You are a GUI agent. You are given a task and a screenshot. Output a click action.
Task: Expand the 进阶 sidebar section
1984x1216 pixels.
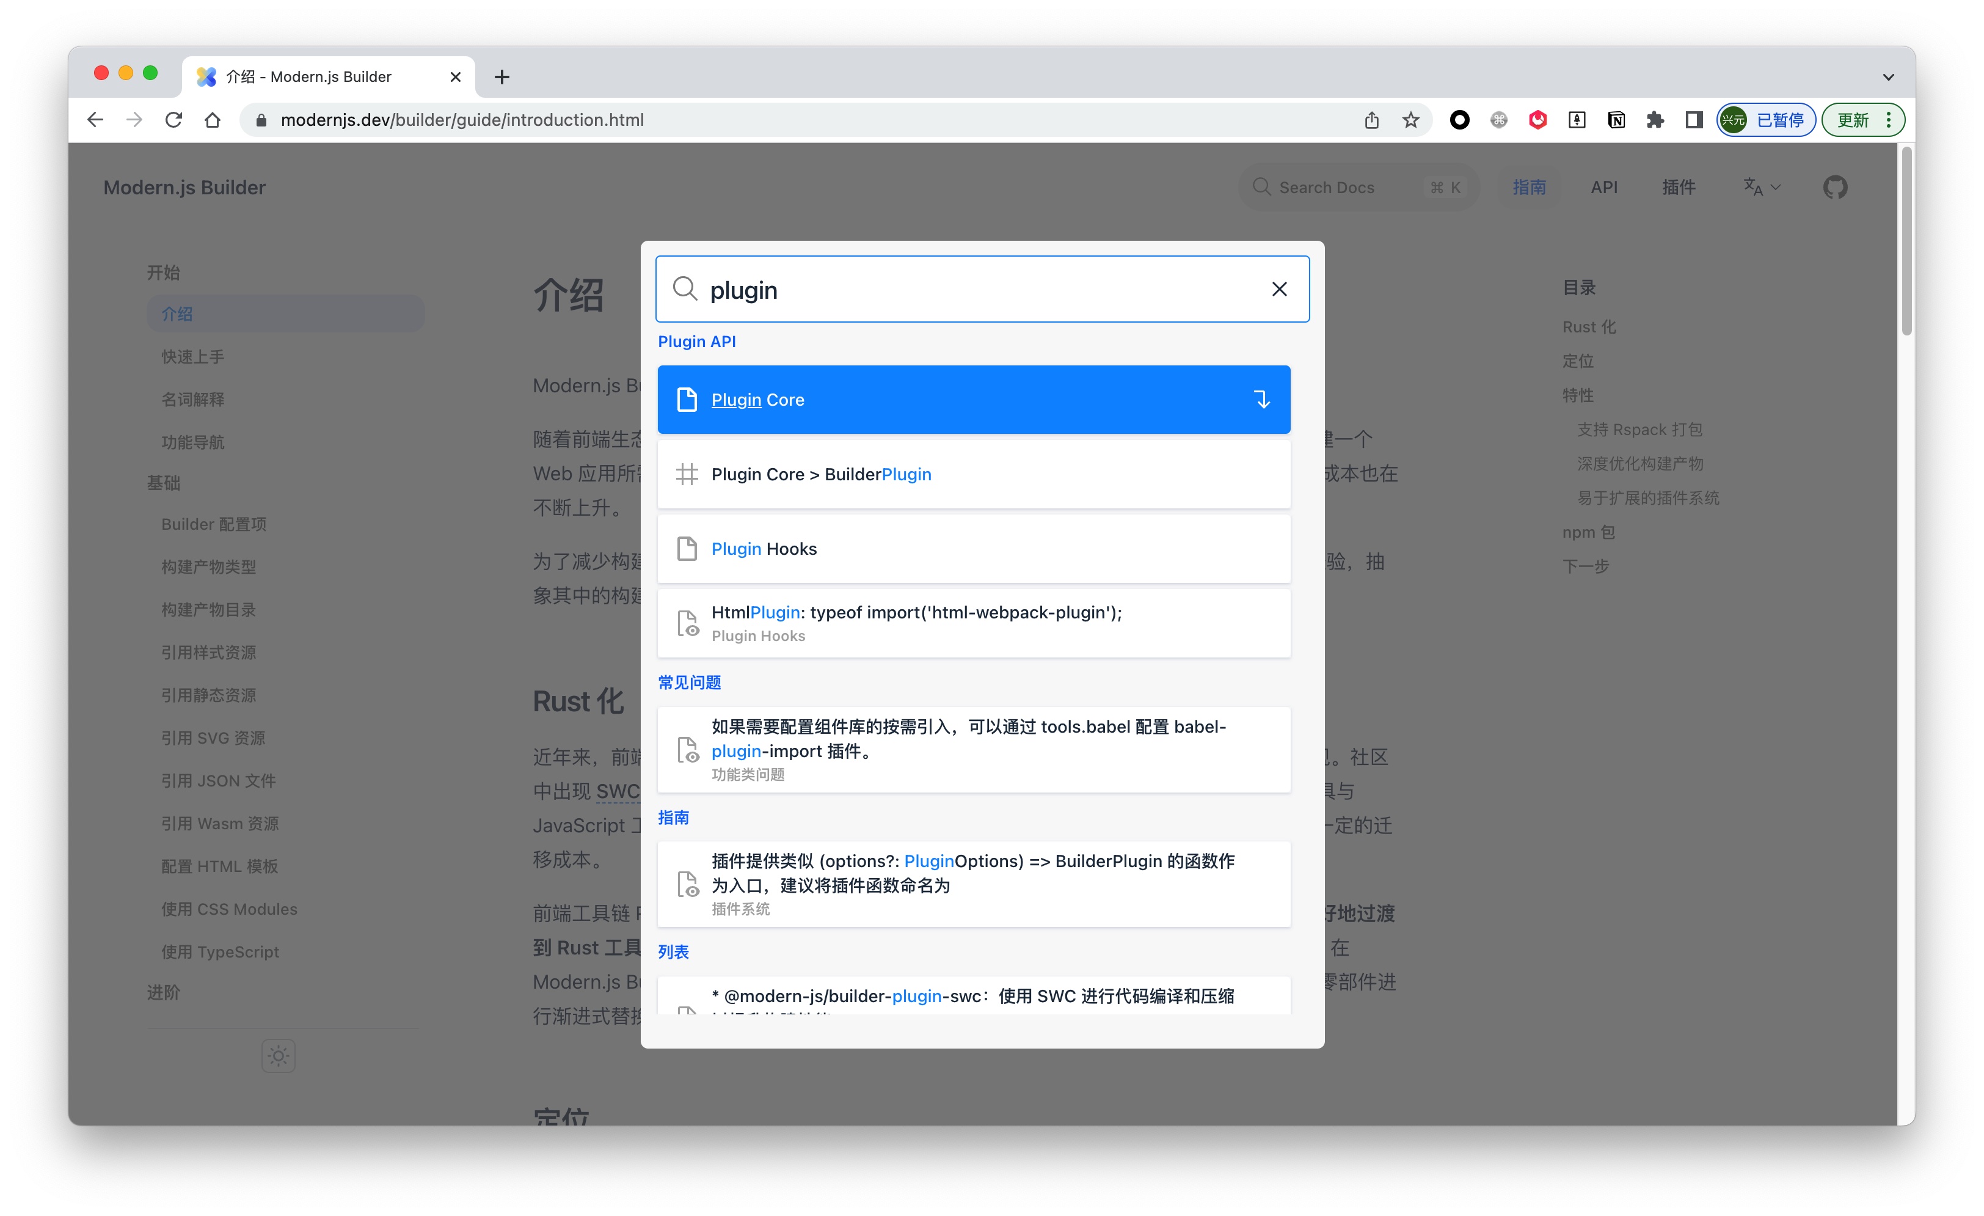(164, 992)
